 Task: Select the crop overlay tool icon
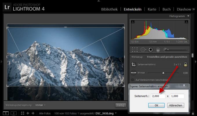pyautogui.click(x=134, y=50)
